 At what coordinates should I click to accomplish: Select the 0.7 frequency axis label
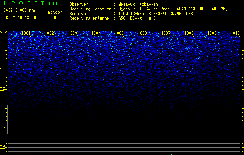coord(3,128)
